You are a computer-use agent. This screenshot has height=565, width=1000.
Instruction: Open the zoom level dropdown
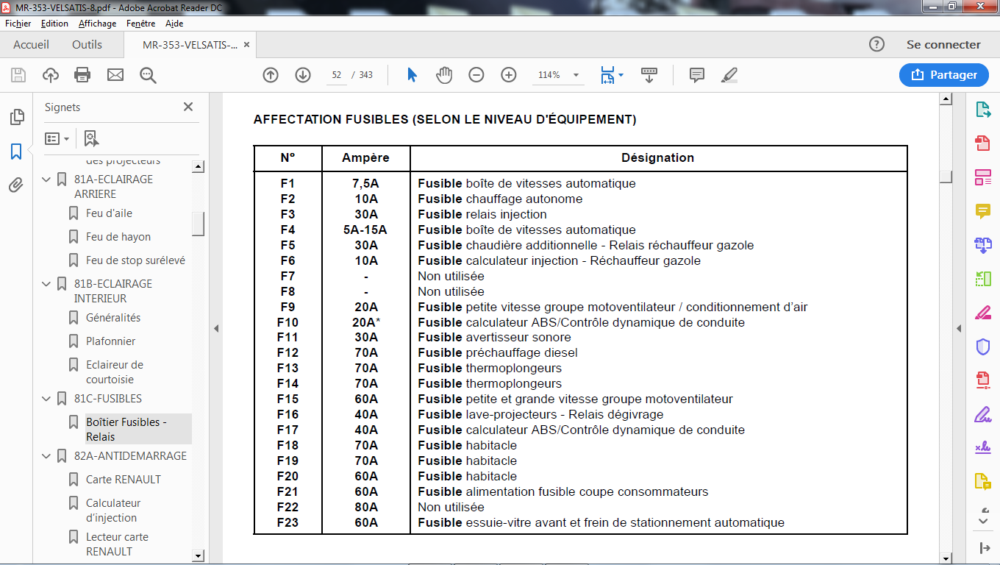576,75
